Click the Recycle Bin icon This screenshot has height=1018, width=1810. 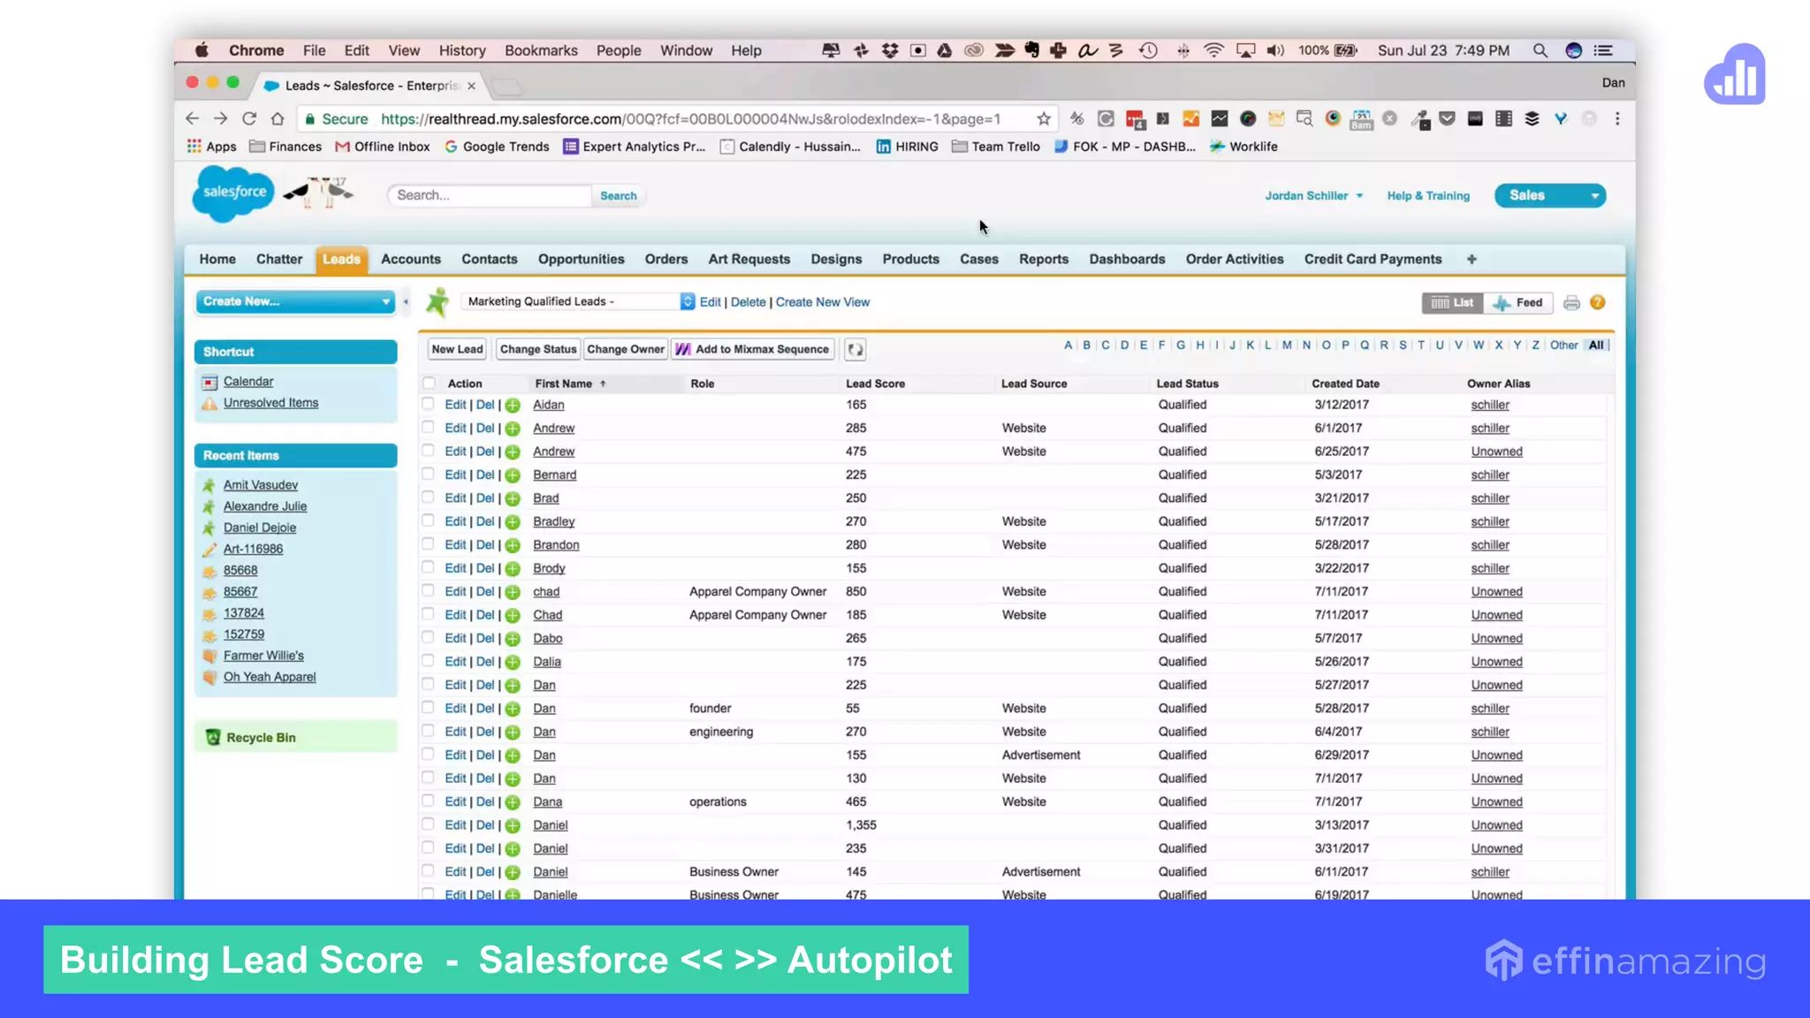(213, 737)
